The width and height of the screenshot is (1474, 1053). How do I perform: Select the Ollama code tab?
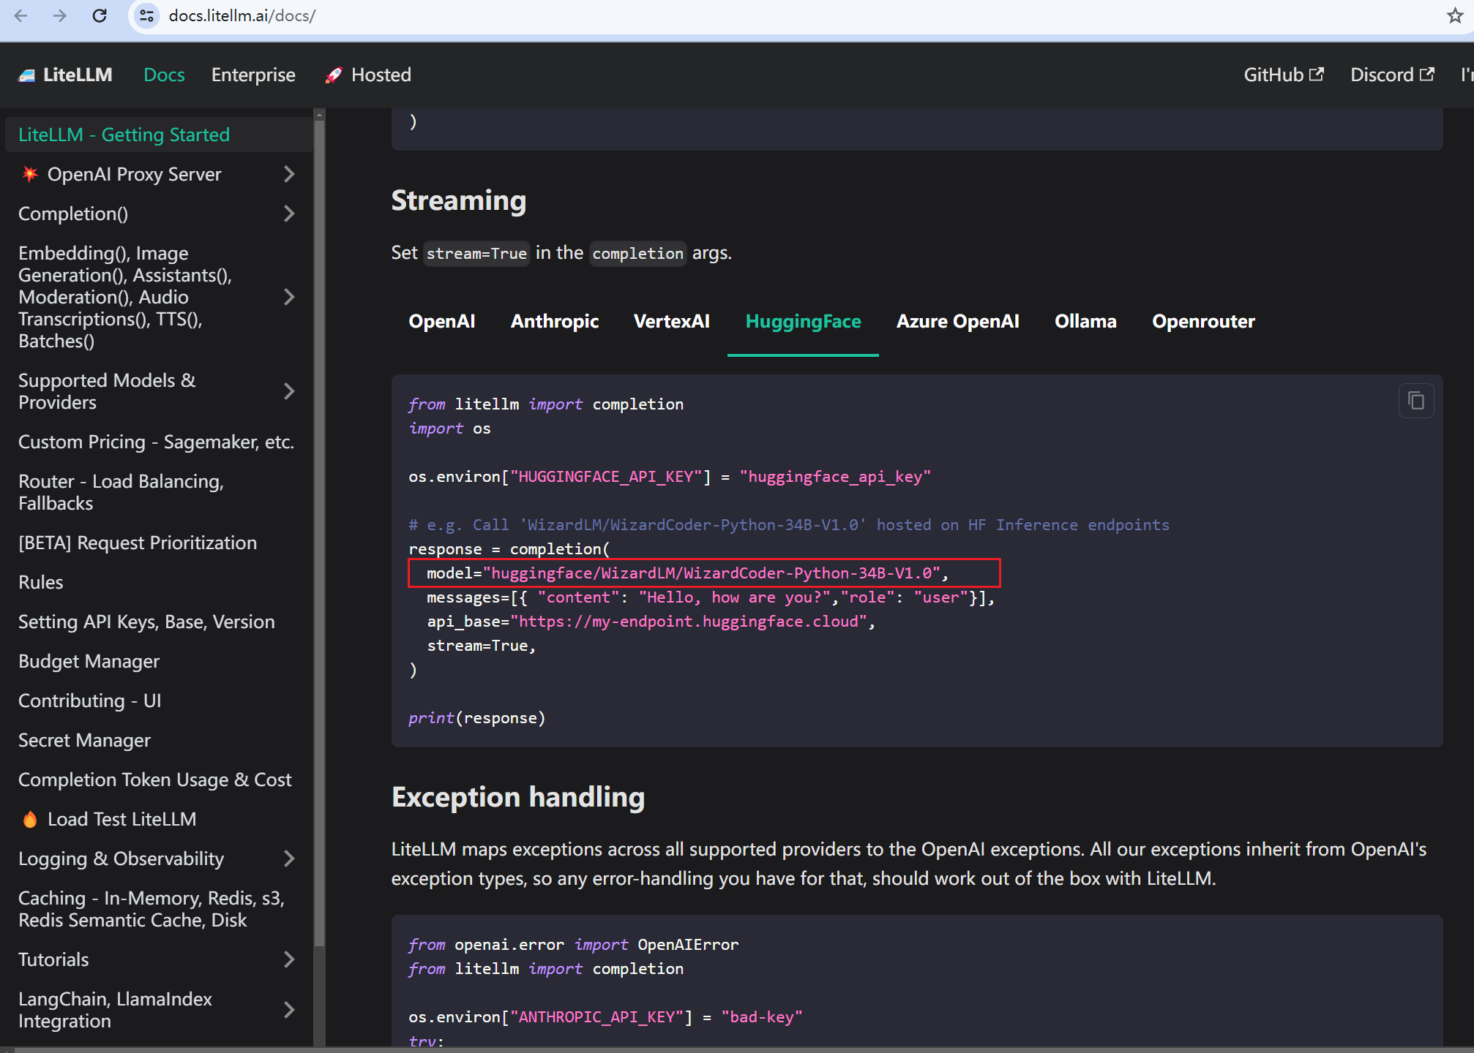(x=1085, y=322)
